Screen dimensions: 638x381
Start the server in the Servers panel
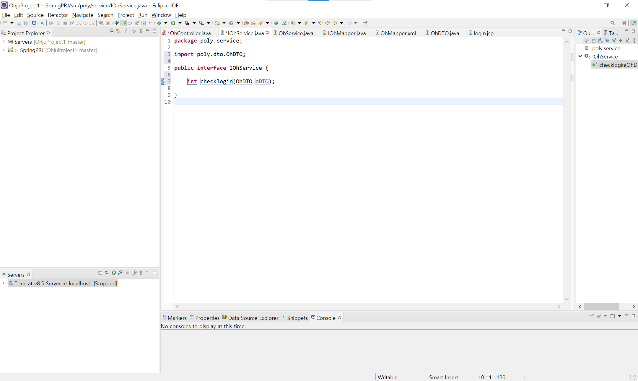pyautogui.click(x=114, y=273)
